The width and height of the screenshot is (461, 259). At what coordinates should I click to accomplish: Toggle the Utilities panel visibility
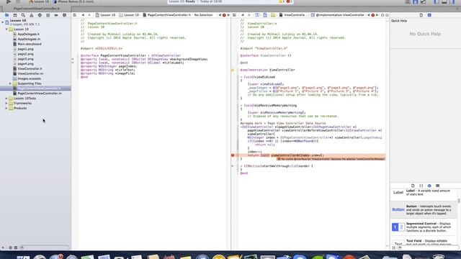452,1
